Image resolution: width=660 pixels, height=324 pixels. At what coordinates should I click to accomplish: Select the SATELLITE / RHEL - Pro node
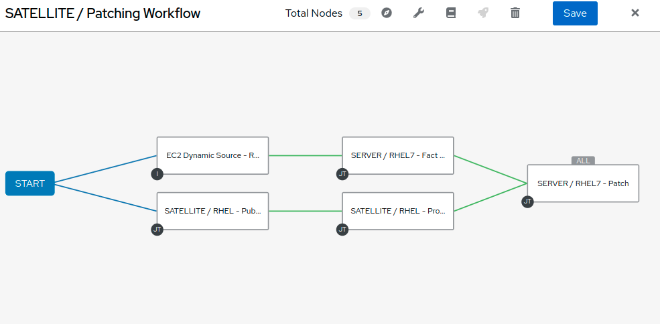398,212
